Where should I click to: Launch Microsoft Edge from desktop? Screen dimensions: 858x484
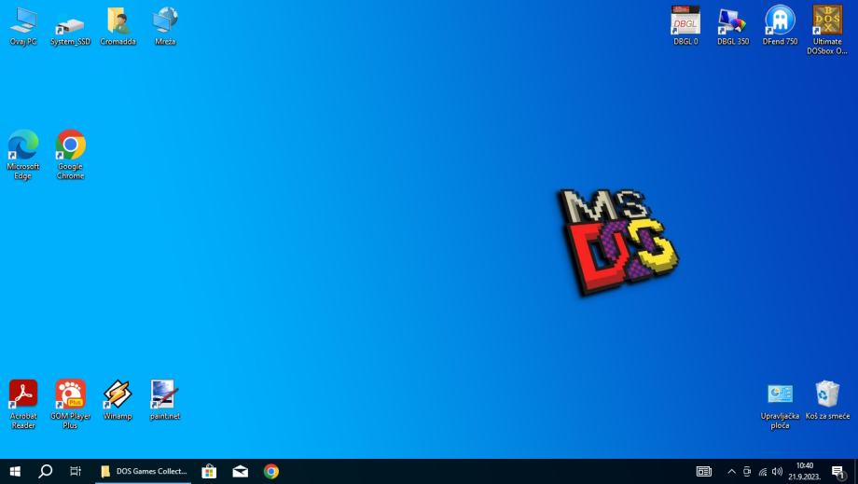coord(23,155)
